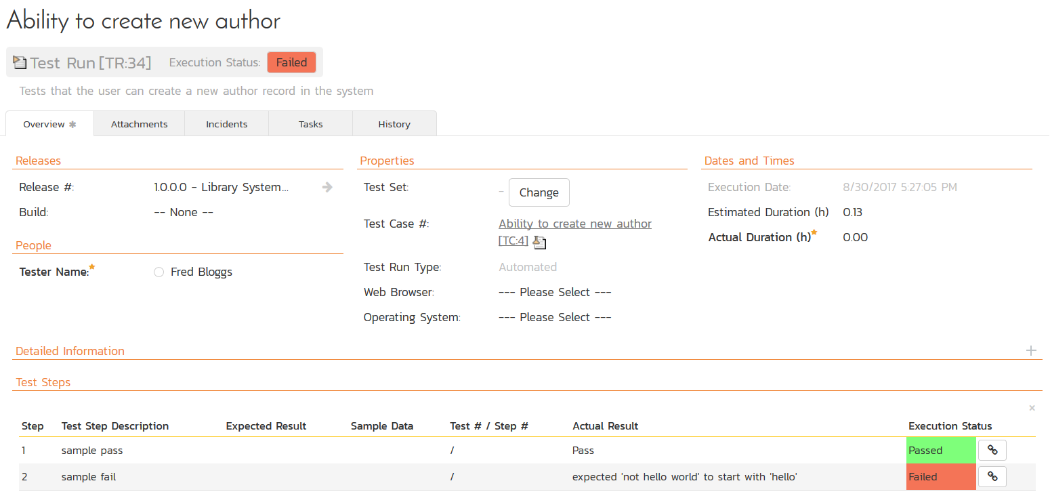1050x498 pixels.
Task: Open the Ability to create new author link
Action: [574, 224]
